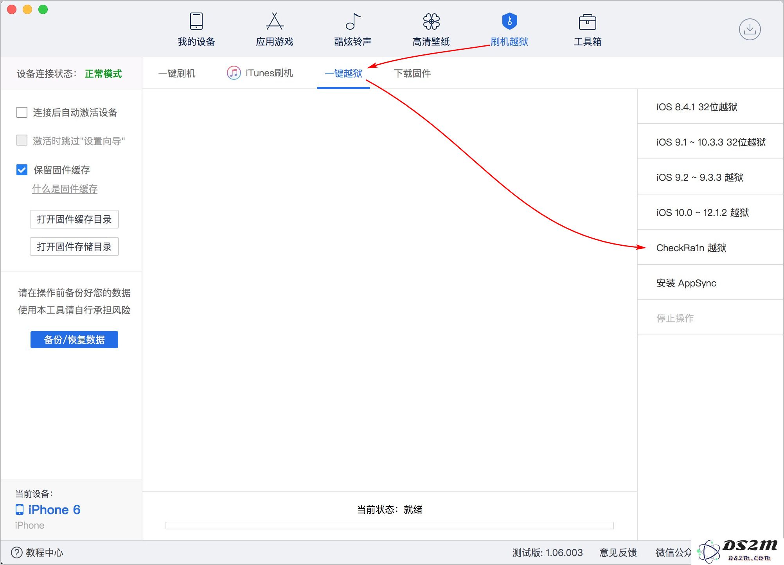The image size is (784, 565).
Task: Uncheck 保留固件缓存 checkbox
Action: [22, 170]
